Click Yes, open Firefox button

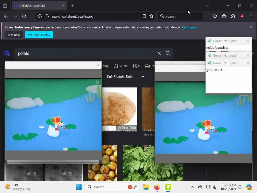click(39, 35)
